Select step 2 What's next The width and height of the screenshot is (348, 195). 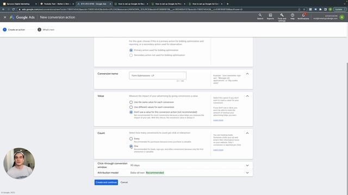pos(46,30)
